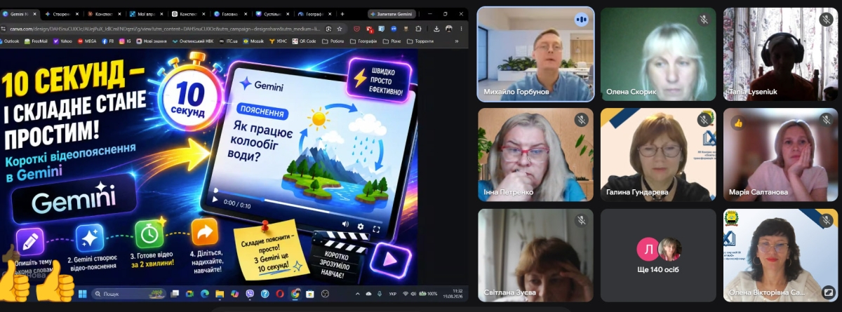Viewport: 842px width, 312px height.
Task: Open the Windows Start menu
Action: pos(83,294)
